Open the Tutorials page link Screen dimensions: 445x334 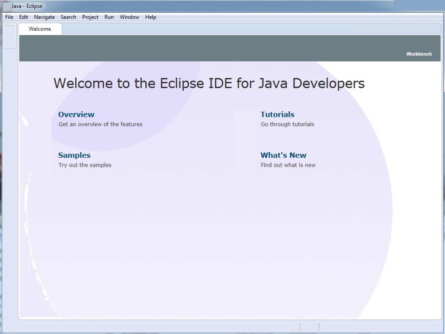tap(277, 114)
